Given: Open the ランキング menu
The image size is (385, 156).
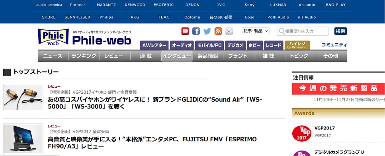Looking at the screenshot, I should tap(84, 56).
